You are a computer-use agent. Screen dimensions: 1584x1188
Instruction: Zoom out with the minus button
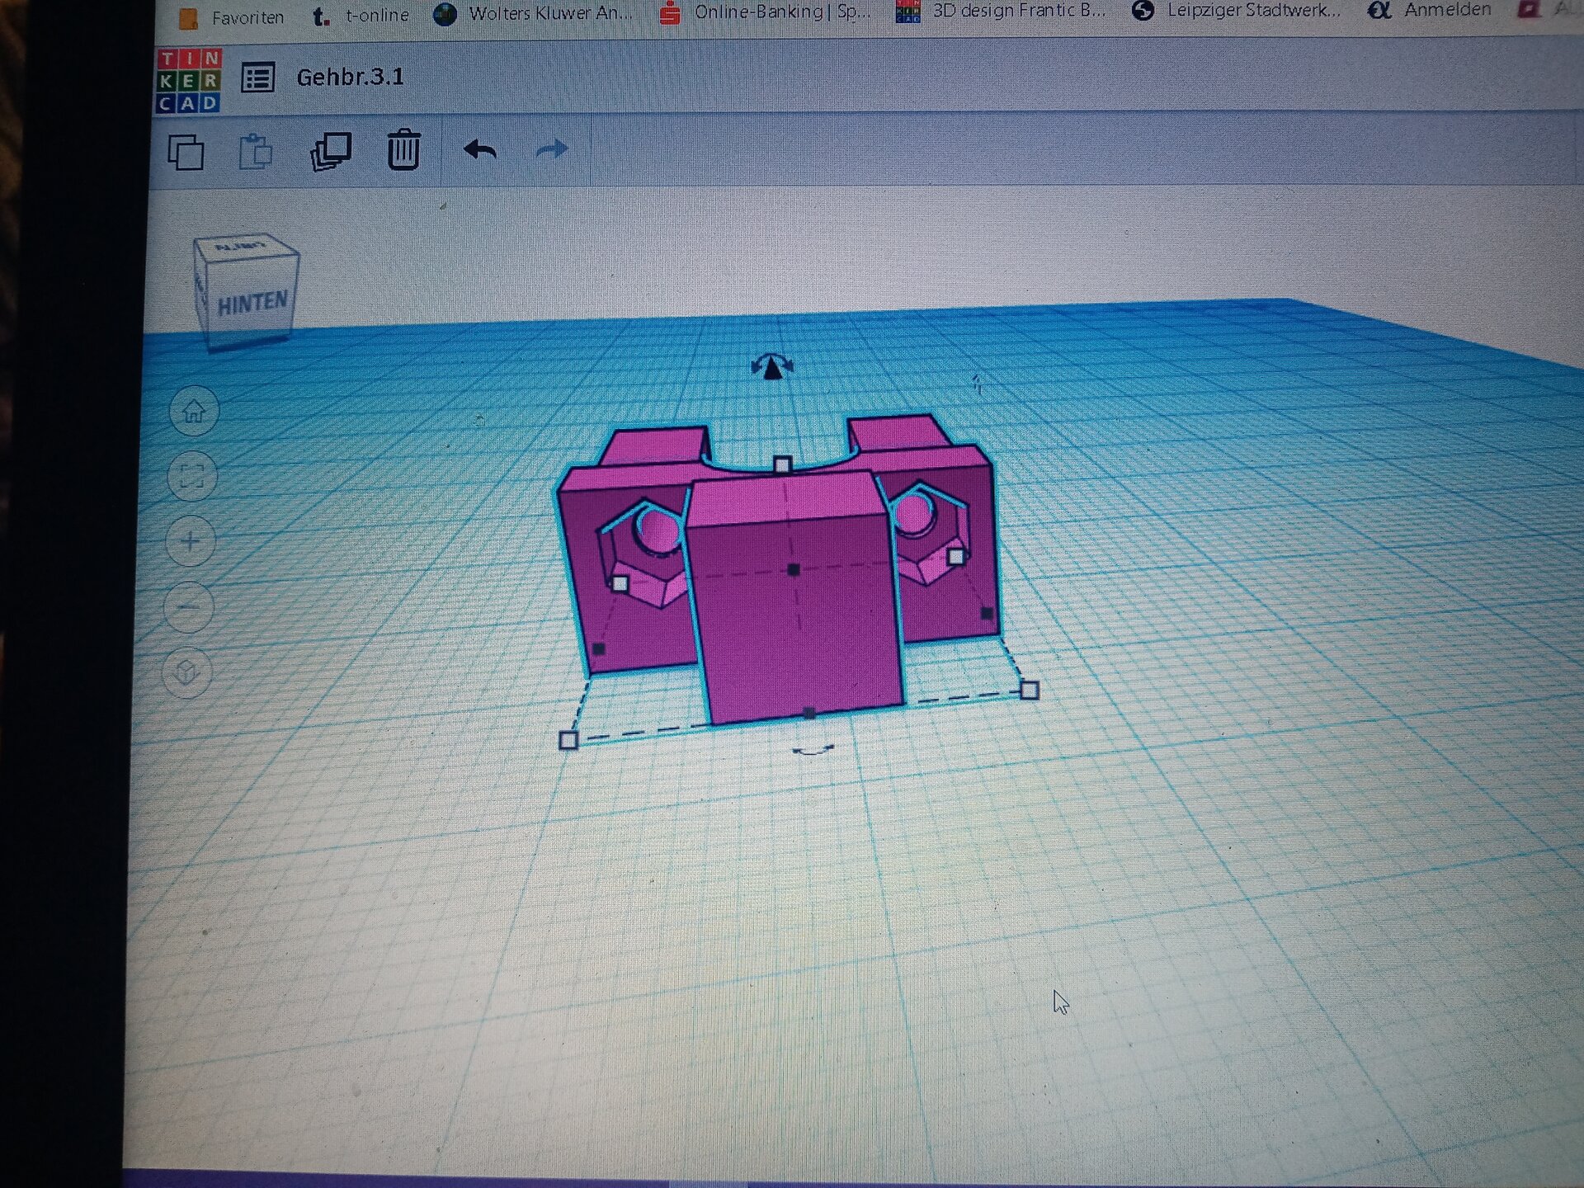click(x=189, y=607)
